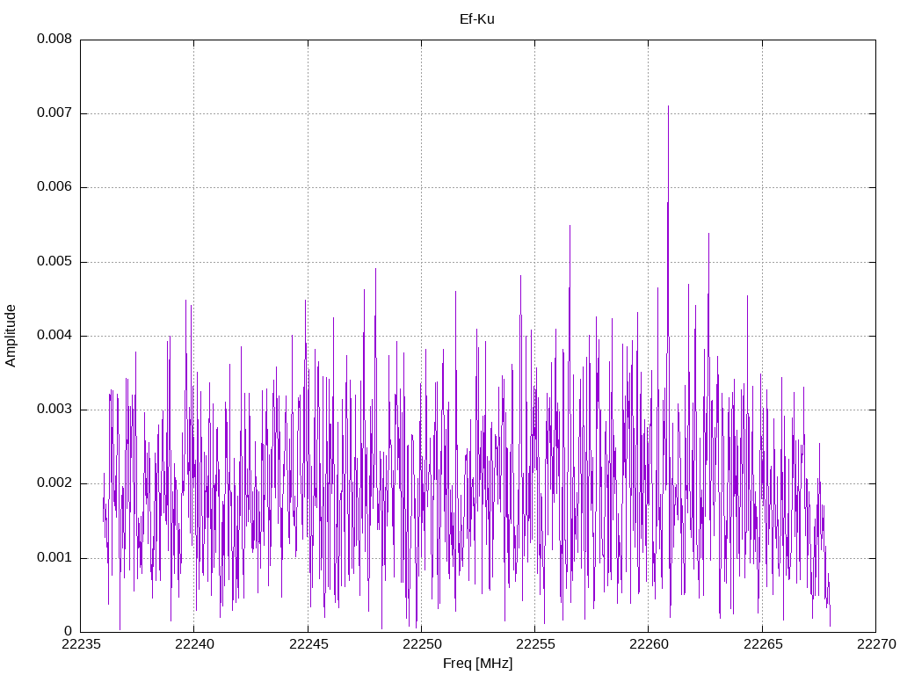
Task: Click y-axis tick label '0.006'
Action: click(x=54, y=187)
